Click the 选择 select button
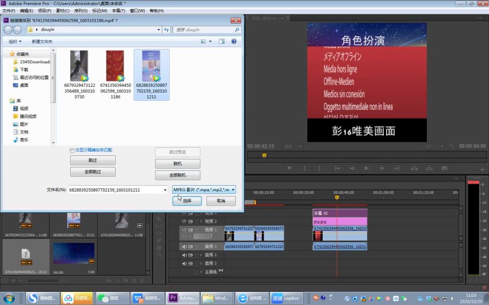489x305 pixels. coord(187,201)
